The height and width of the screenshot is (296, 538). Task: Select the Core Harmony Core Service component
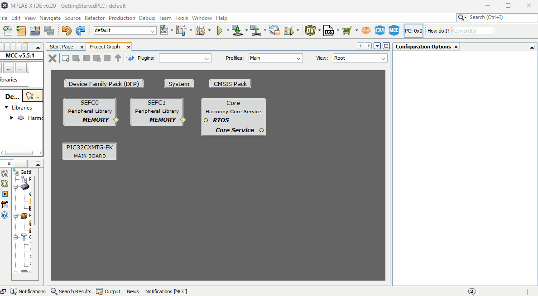pyautogui.click(x=233, y=117)
